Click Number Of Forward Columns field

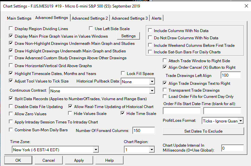143,131
